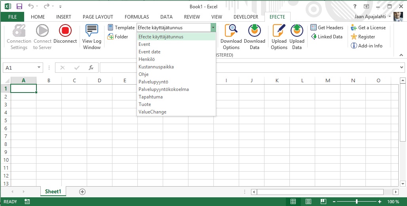Select Tapahtuma from template list
This screenshot has width=407, height=206.
click(176, 97)
